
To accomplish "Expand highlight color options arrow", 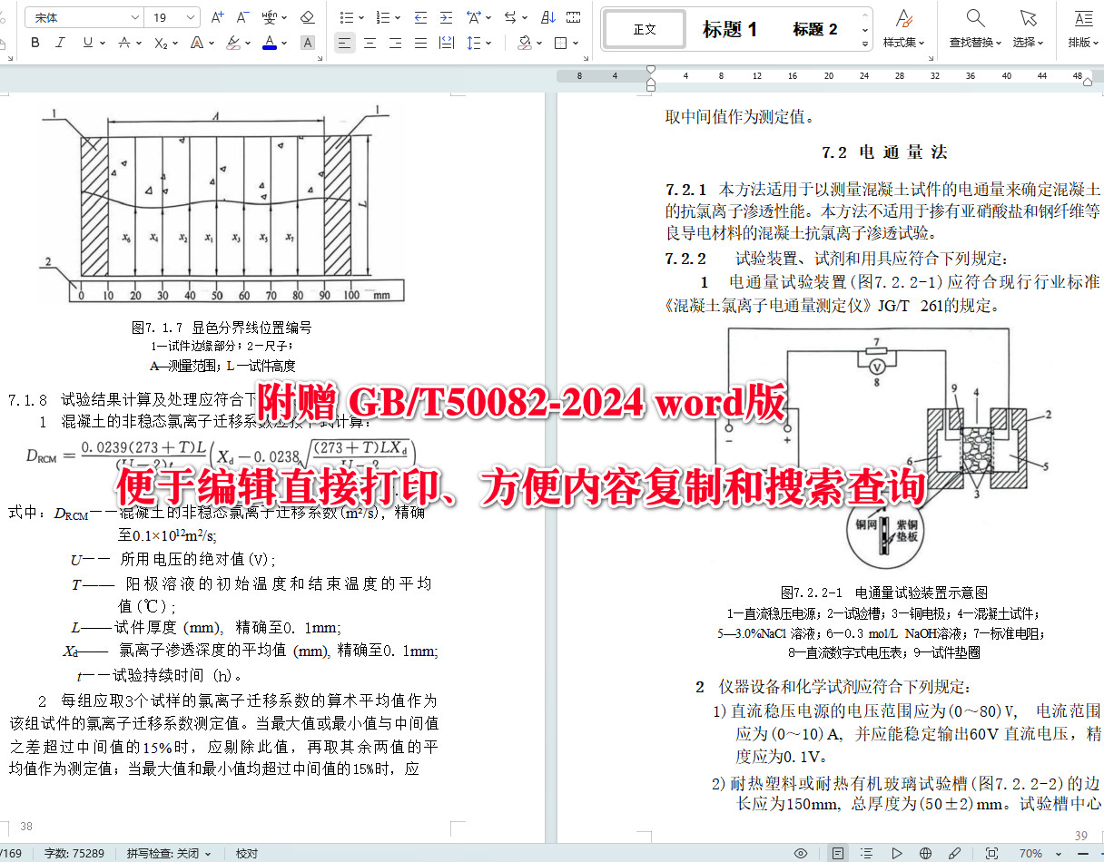I will pyautogui.click(x=248, y=43).
